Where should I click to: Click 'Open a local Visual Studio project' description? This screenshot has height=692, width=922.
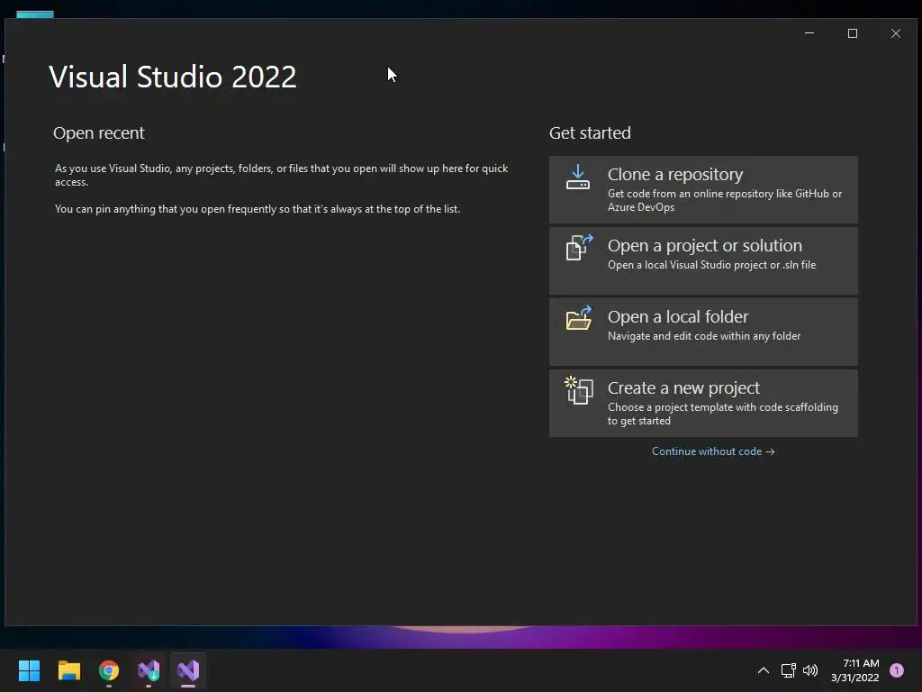[x=711, y=265]
